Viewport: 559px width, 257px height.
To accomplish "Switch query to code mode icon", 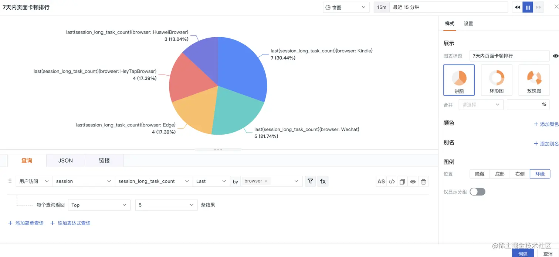I will pyautogui.click(x=392, y=181).
